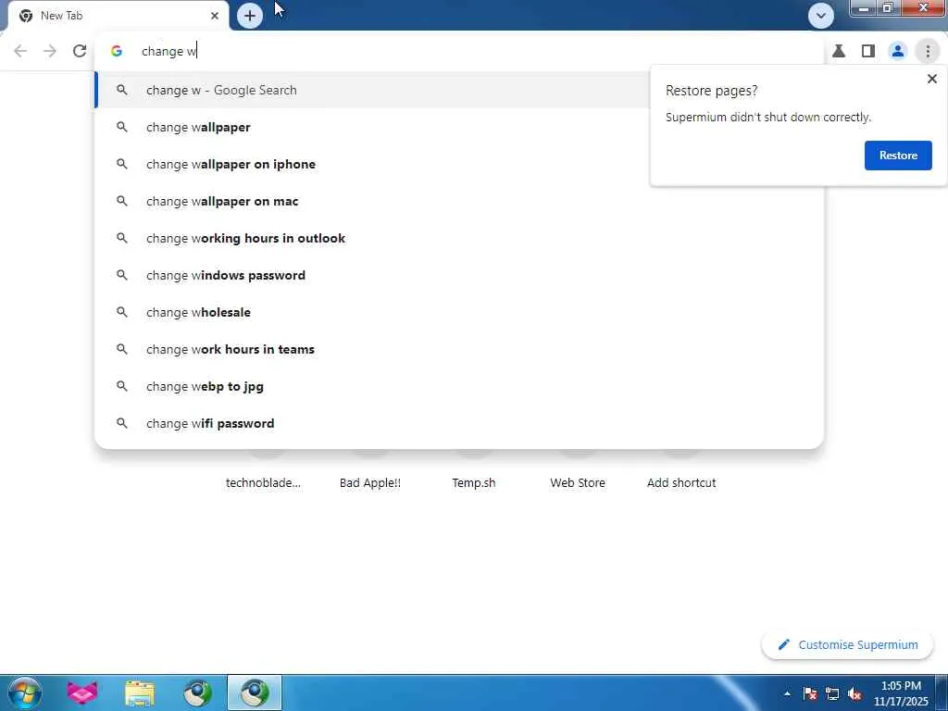Open the Windows Start menu orb
948x711 pixels.
click(x=25, y=692)
